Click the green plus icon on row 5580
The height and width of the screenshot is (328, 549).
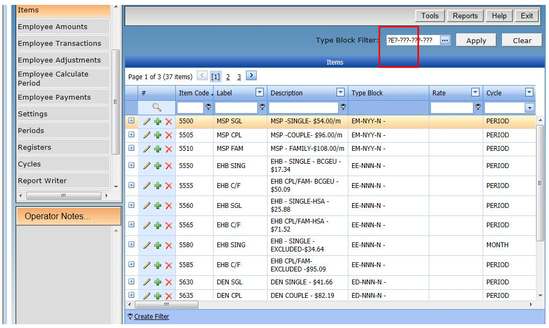coord(158,246)
